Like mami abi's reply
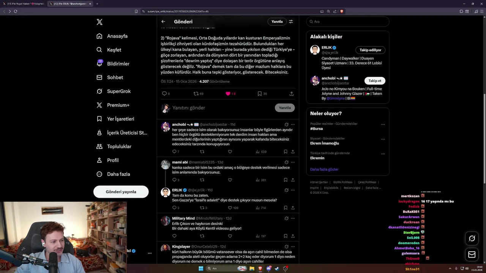Image resolution: width=486 pixels, height=273 pixels. (x=230, y=180)
